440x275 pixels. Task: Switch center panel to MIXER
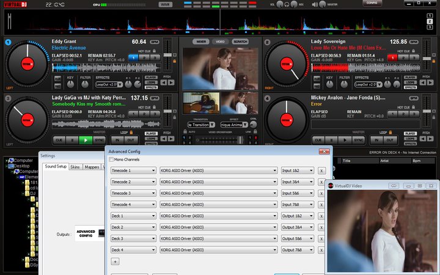tap(201, 42)
